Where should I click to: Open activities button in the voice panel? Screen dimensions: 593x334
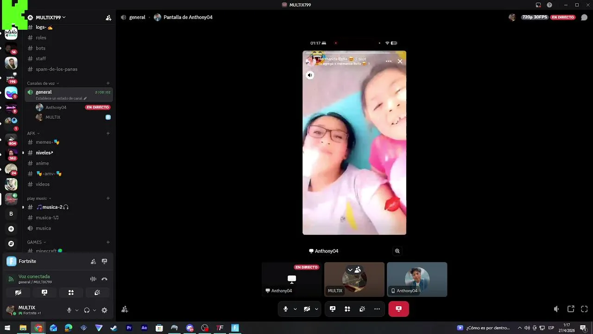click(71, 293)
